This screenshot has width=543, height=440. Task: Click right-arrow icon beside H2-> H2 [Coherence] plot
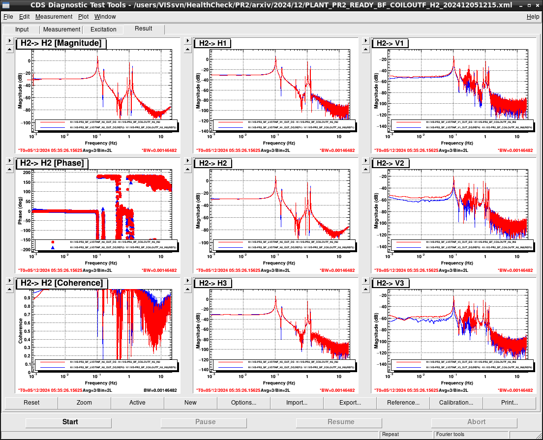10,281
